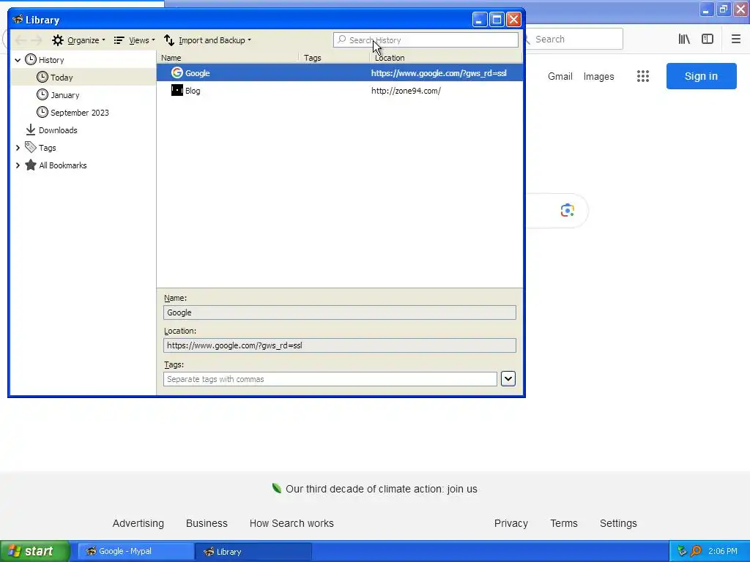The image size is (750, 562).
Task: Click the Library forward arrow
Action: click(37, 40)
